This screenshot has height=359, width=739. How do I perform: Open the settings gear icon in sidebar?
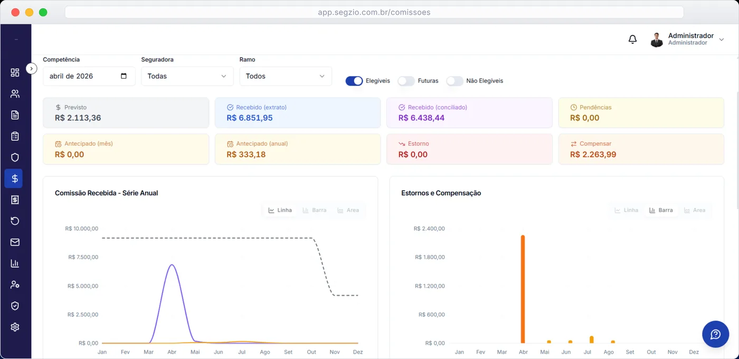15,327
